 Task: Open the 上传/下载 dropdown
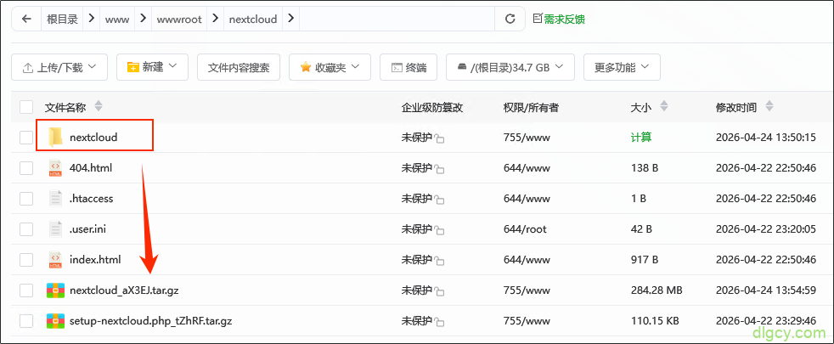point(59,67)
